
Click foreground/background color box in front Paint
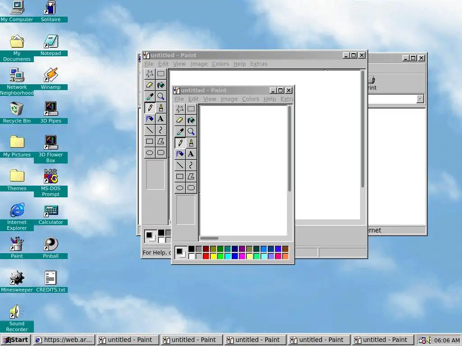(180, 253)
